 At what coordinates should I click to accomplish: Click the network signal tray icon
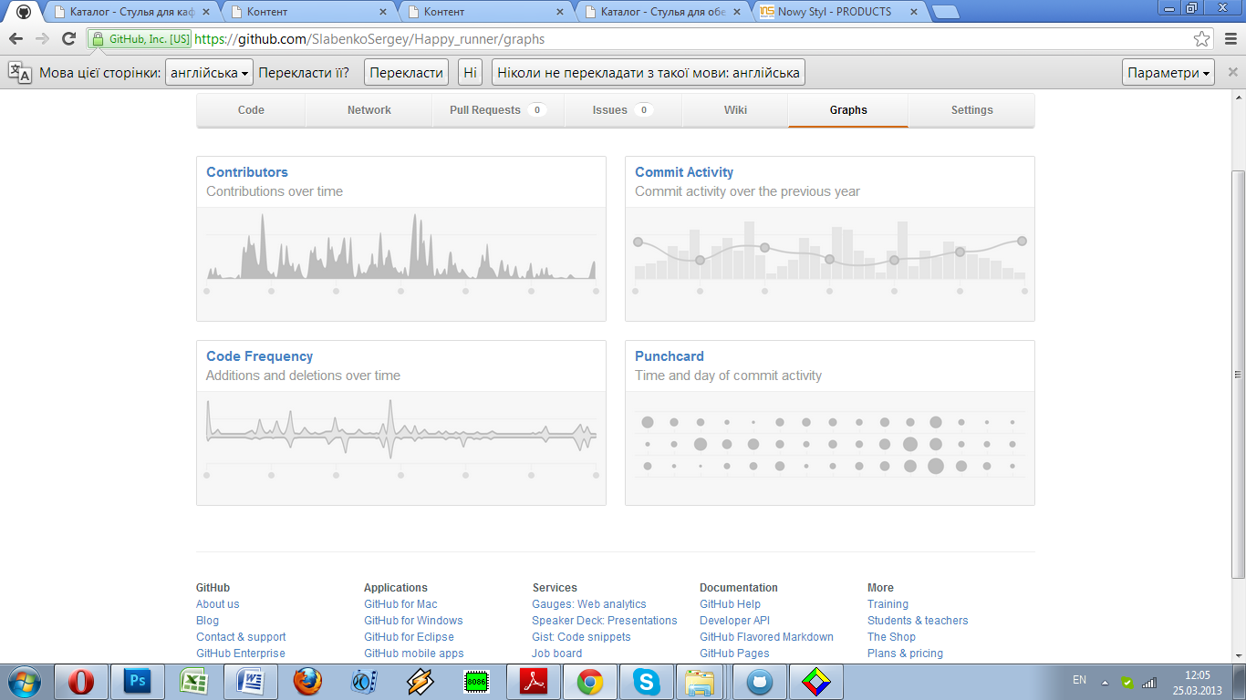pos(1149,682)
